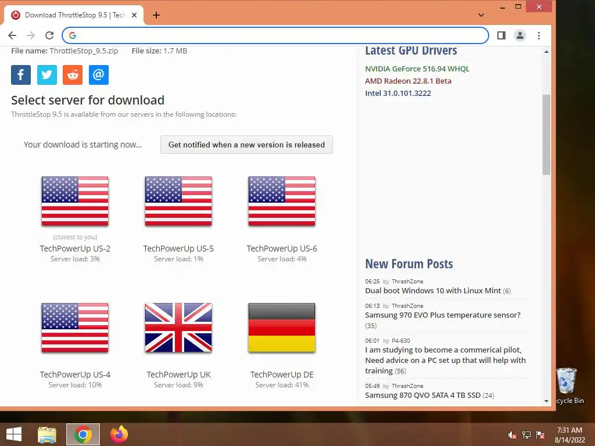Click the Server load: 41% text
This screenshot has height=446, width=595.
pyautogui.click(x=282, y=385)
